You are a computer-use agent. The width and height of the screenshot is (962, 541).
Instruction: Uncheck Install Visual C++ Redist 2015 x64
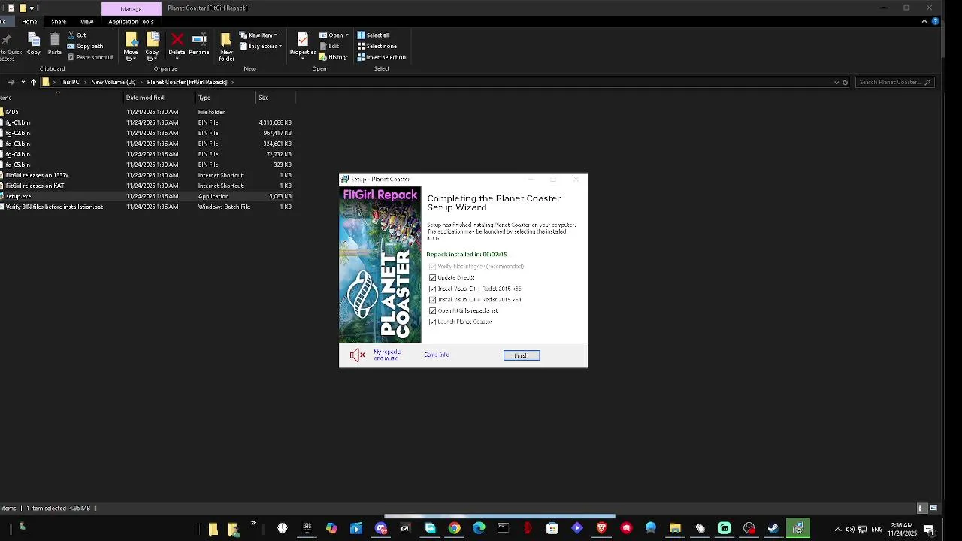point(432,299)
